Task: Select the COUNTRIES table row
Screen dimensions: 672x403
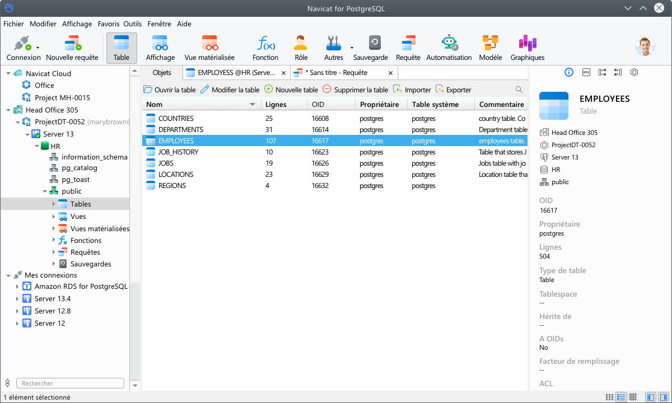Action: 335,119
